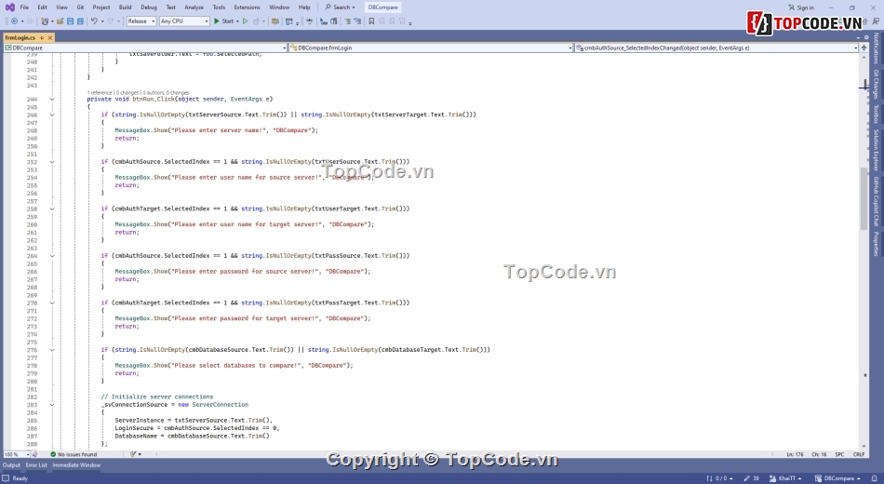The width and height of the screenshot is (884, 484).
Task: Open the Edit menu
Action: tap(42, 7)
